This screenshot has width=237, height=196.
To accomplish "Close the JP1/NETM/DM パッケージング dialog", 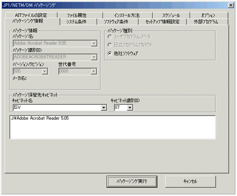I will click(x=231, y=5).
